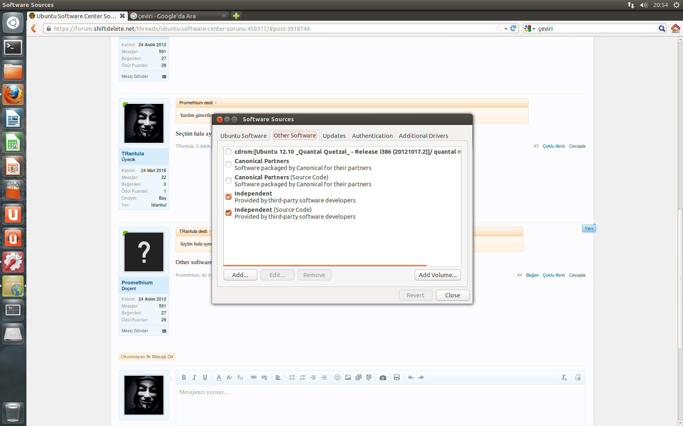The width and height of the screenshot is (683, 426).
Task: Click the page vertical scrollbar thumb
Action: (x=680, y=279)
